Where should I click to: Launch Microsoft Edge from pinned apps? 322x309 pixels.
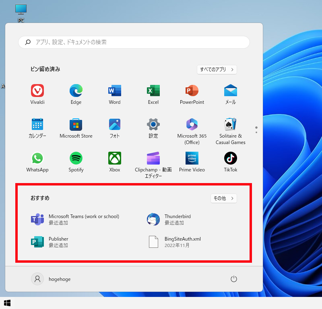click(76, 94)
